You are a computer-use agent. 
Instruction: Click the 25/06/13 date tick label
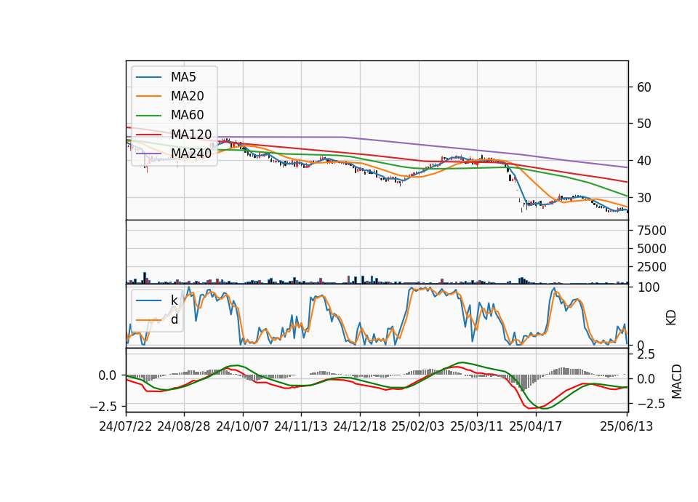[x=627, y=426]
